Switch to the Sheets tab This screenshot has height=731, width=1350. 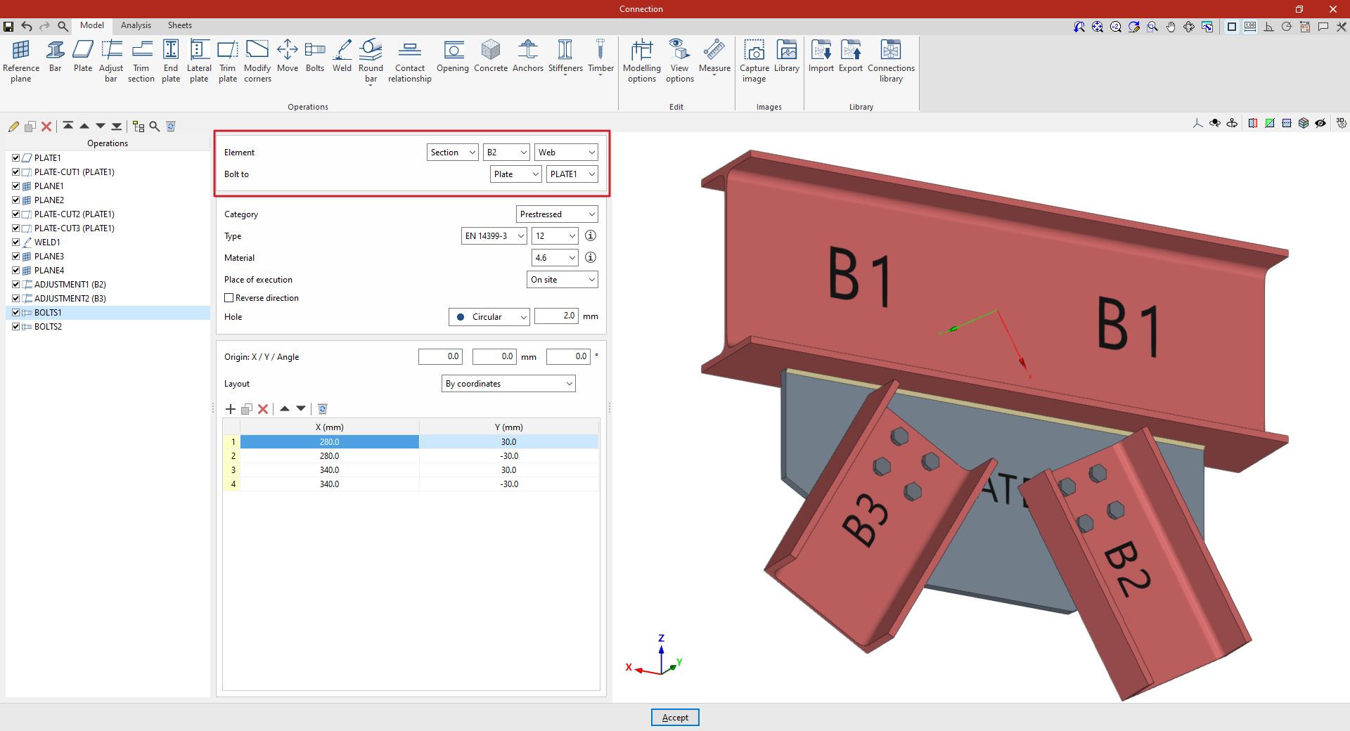click(179, 25)
